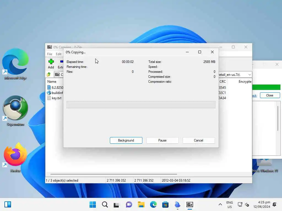Select the 6.2.8250 file in the list
Screen dimensions: 282x211
55,87
